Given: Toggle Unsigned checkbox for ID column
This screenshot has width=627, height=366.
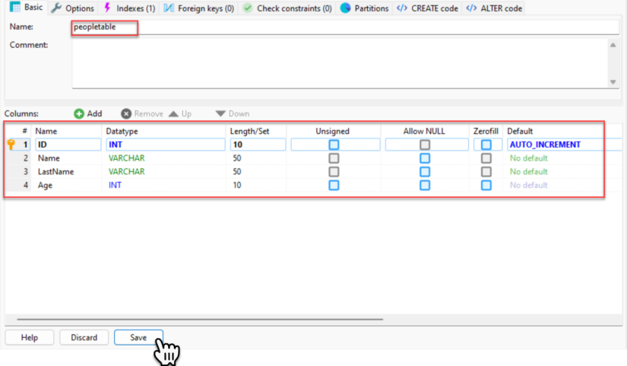Looking at the screenshot, I should (x=333, y=145).
